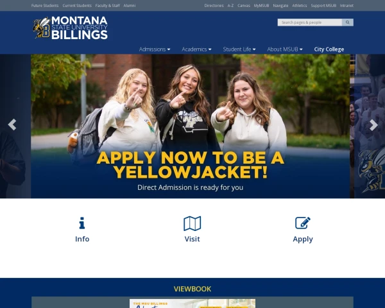Click the search magnifier icon button
Screen dimensions: 385x308
point(347,22)
